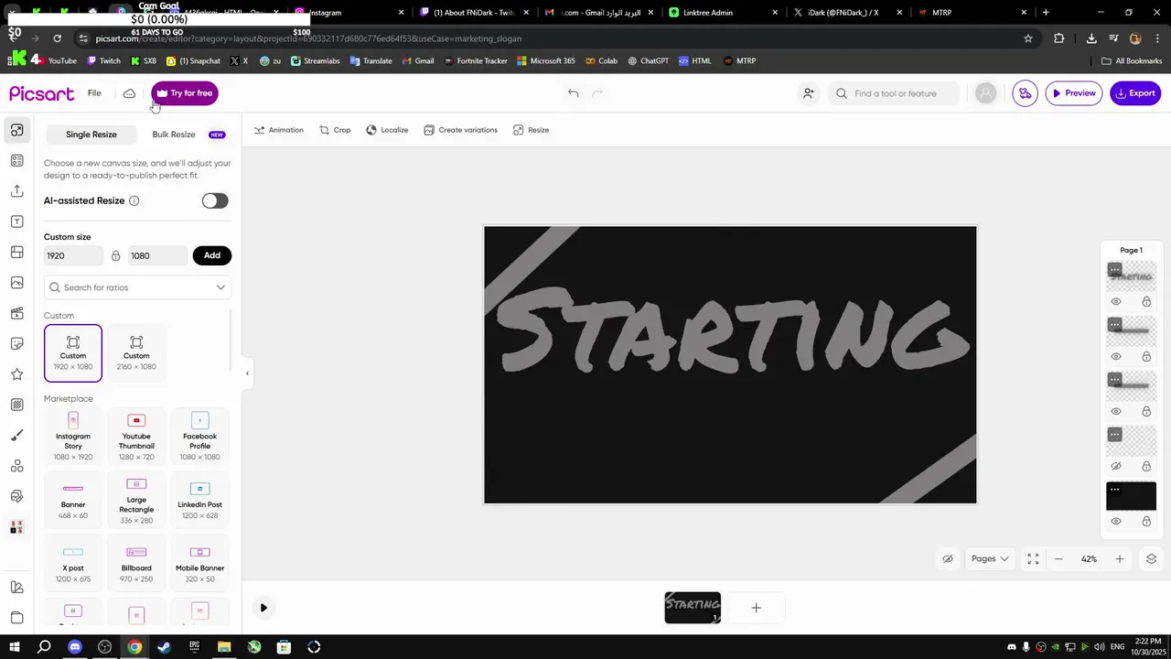This screenshot has height=659, width=1171.
Task: Click the Try for free button
Action: [x=184, y=93]
